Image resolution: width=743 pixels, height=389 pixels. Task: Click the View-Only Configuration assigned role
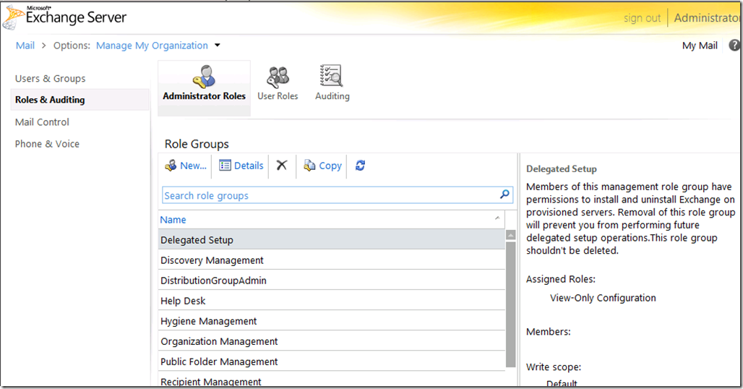603,298
